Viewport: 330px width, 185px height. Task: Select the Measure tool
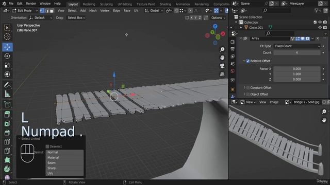coord(7,94)
